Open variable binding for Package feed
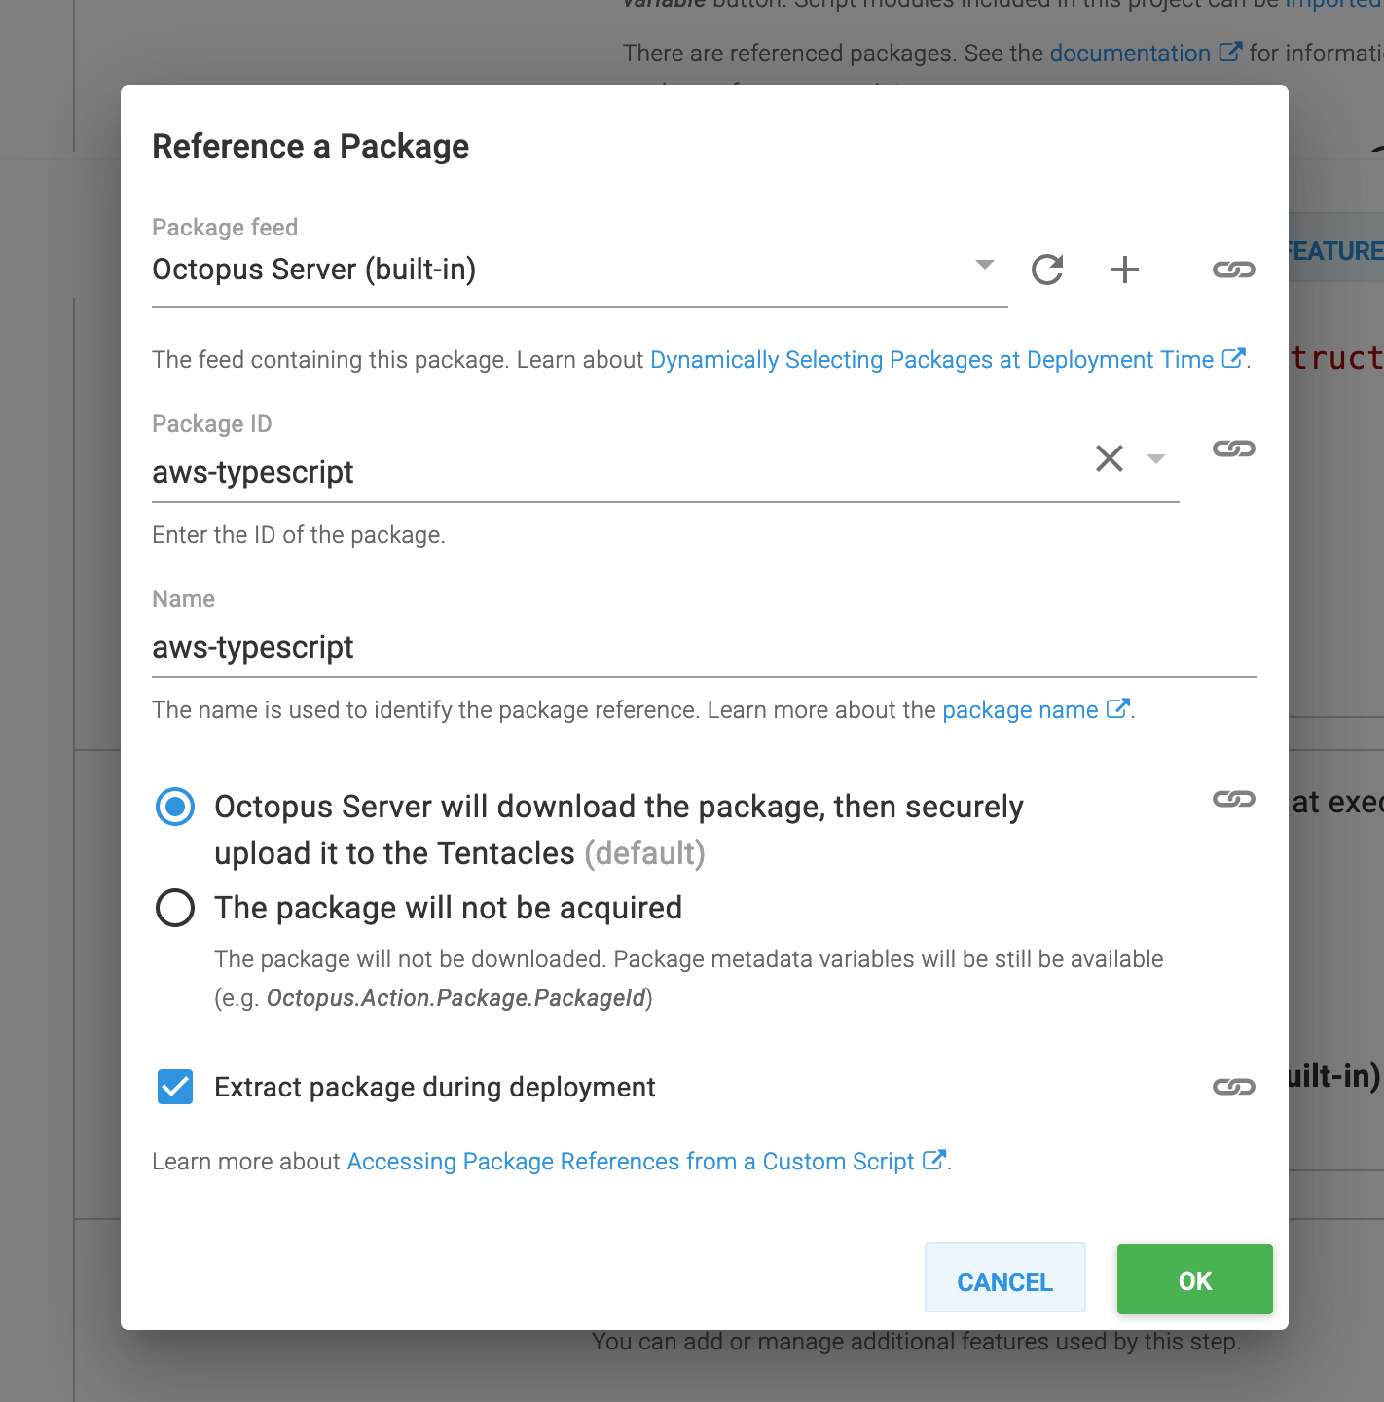Screen dimensions: 1384x1402 click(1233, 270)
